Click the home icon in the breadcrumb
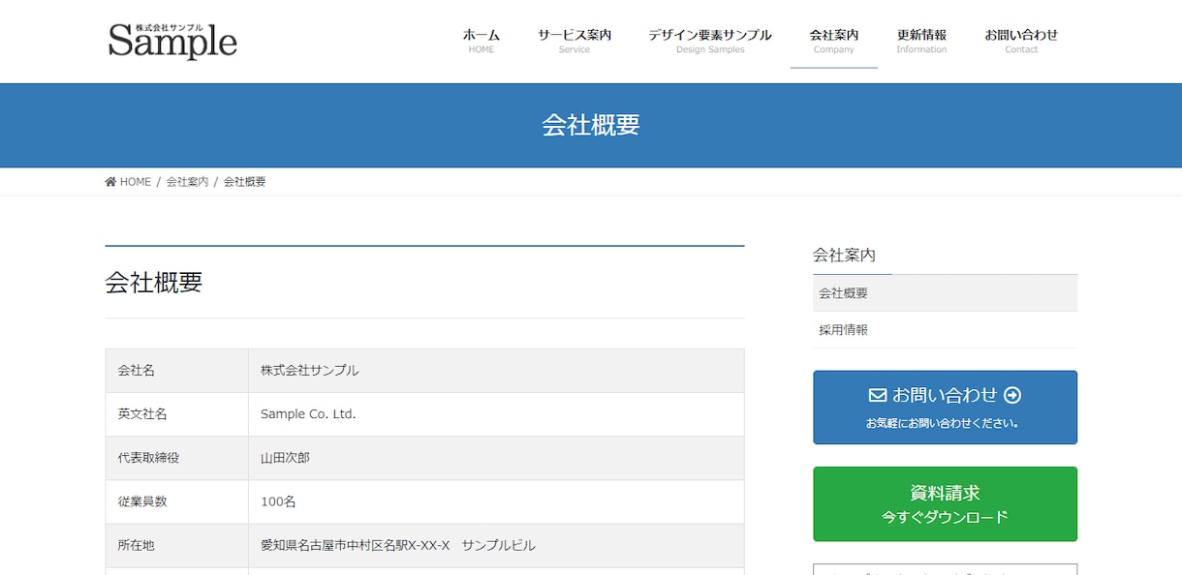Image resolution: width=1182 pixels, height=575 pixels. [x=110, y=182]
